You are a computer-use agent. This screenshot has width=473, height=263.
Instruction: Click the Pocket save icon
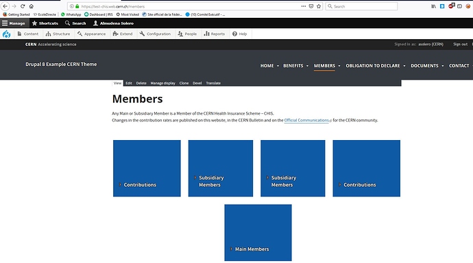click(x=311, y=6)
